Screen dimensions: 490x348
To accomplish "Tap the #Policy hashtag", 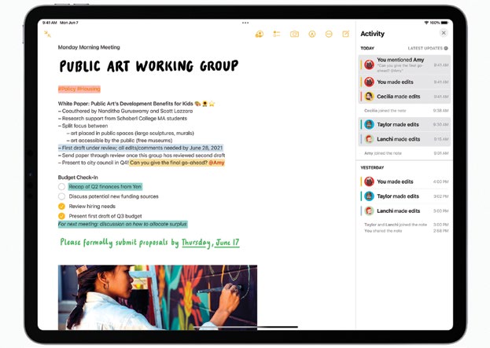I will point(68,89).
